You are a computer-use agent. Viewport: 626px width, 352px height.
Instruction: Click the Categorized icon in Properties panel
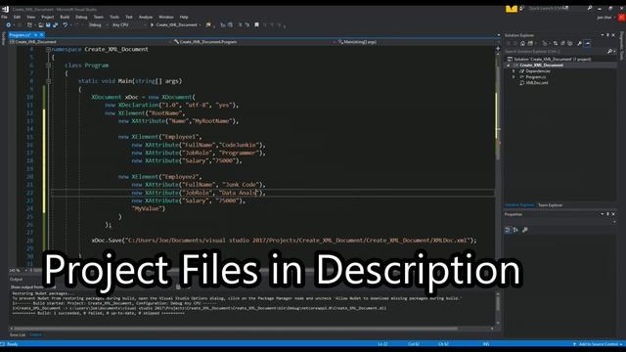pos(508,230)
